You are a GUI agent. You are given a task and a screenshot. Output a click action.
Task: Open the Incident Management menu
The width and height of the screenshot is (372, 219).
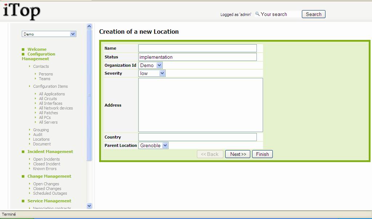point(50,152)
